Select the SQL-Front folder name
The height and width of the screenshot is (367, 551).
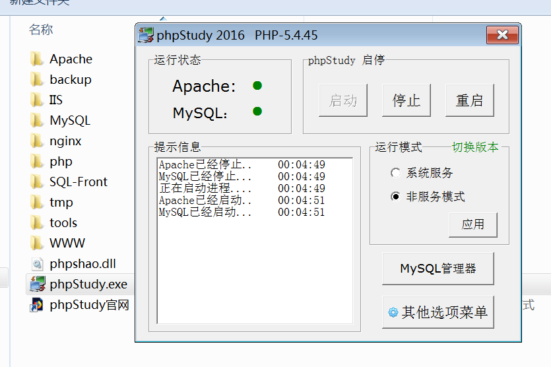(x=79, y=182)
